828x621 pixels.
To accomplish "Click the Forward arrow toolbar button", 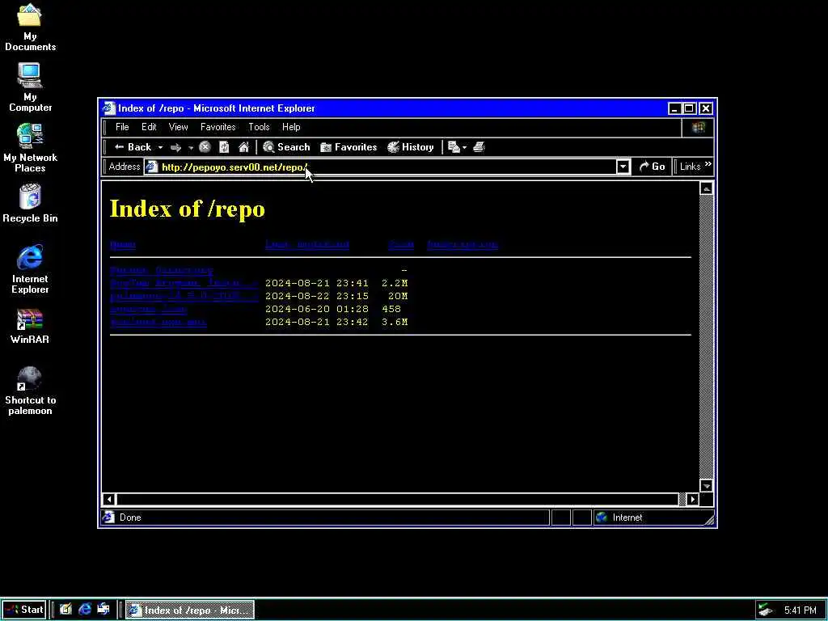I will click(175, 148).
